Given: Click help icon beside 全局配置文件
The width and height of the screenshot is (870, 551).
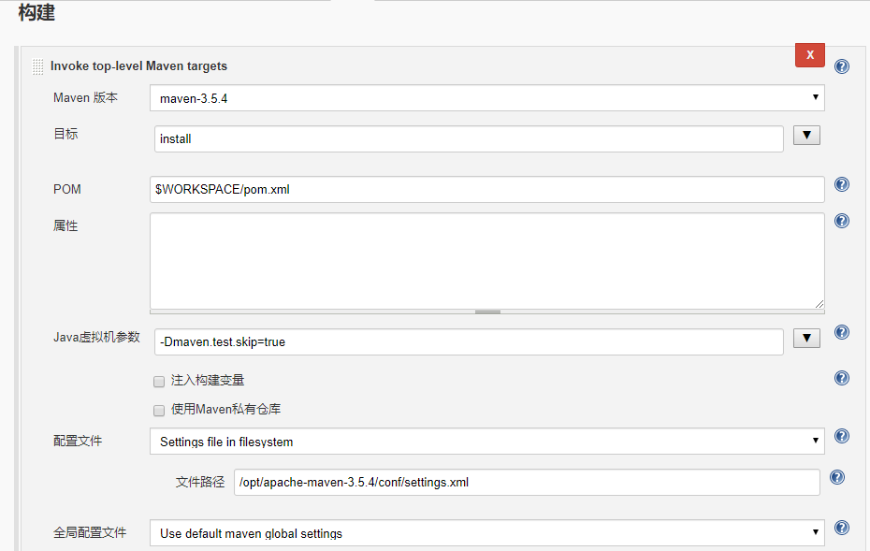Looking at the screenshot, I should (842, 528).
